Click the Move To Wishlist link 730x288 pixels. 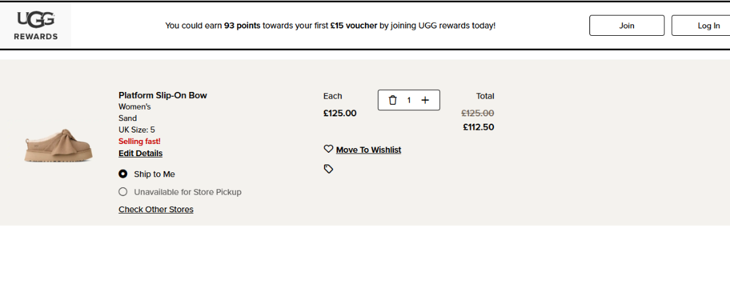368,150
